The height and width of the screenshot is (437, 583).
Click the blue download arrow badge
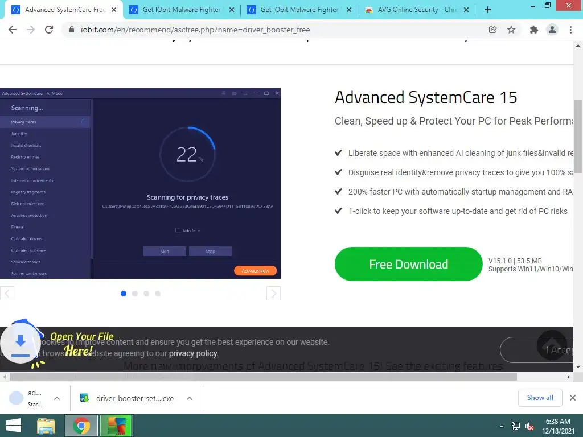[x=21, y=343]
